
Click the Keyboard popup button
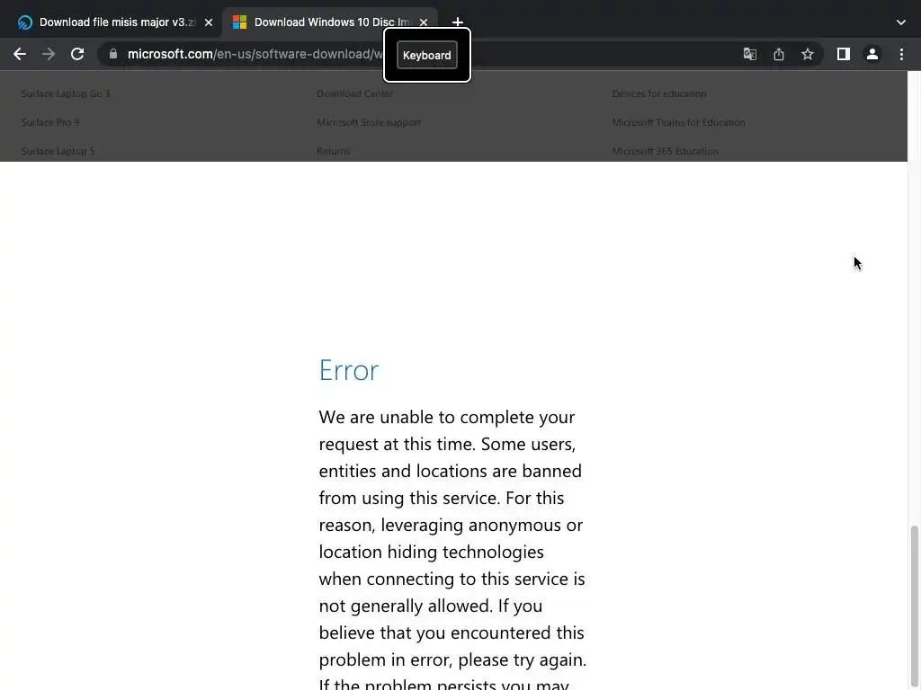427,55
